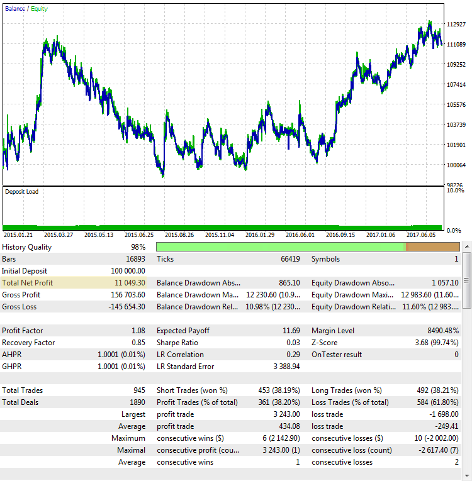Click the Gross Profit value 156 703.60
Viewport: 472px width, 481px height.
128,295
